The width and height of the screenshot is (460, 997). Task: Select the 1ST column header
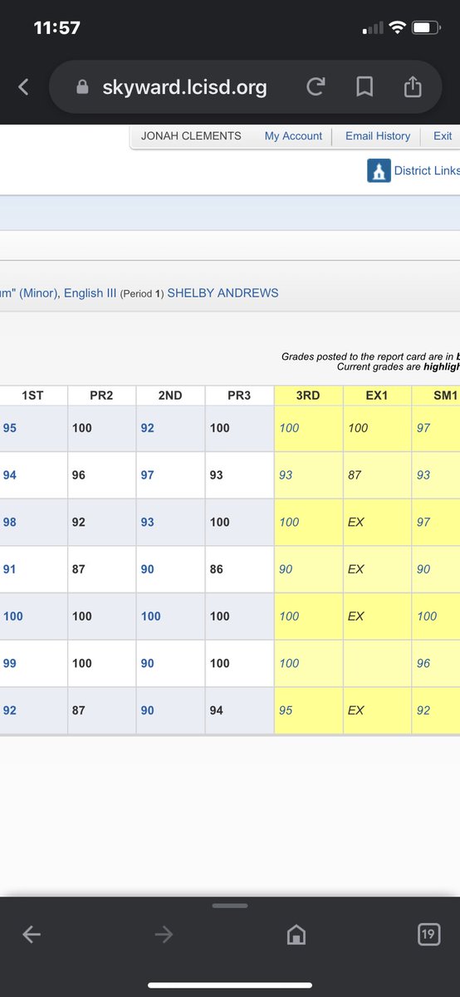tap(32, 395)
